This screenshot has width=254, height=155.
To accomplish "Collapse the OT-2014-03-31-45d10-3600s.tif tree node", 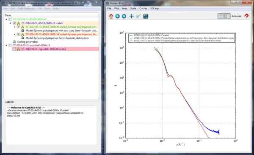I will click(6, 19).
